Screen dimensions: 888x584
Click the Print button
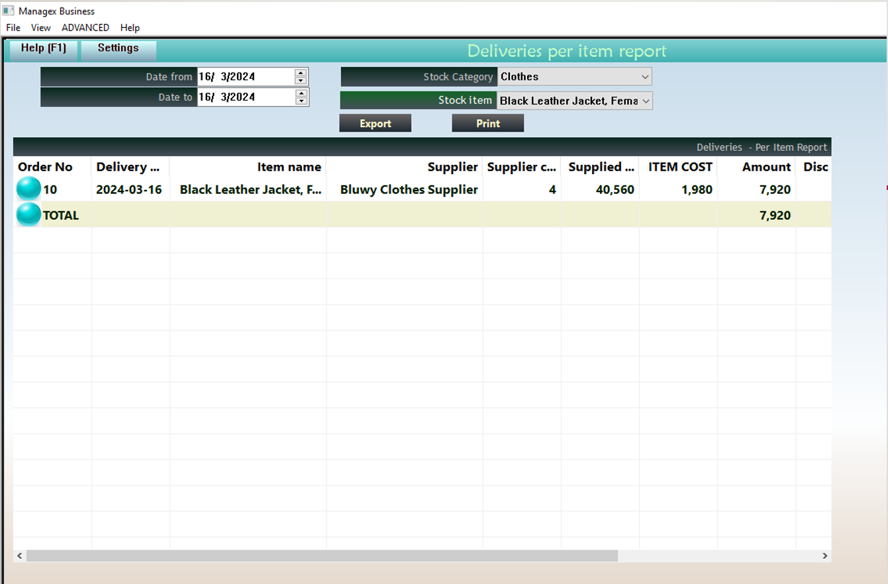point(487,122)
